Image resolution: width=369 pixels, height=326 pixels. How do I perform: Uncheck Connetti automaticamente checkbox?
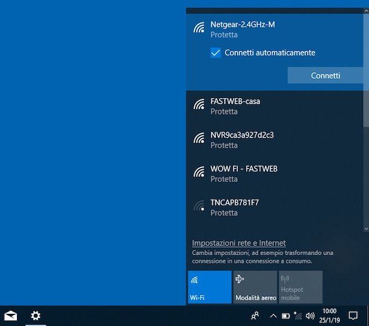pyautogui.click(x=215, y=53)
